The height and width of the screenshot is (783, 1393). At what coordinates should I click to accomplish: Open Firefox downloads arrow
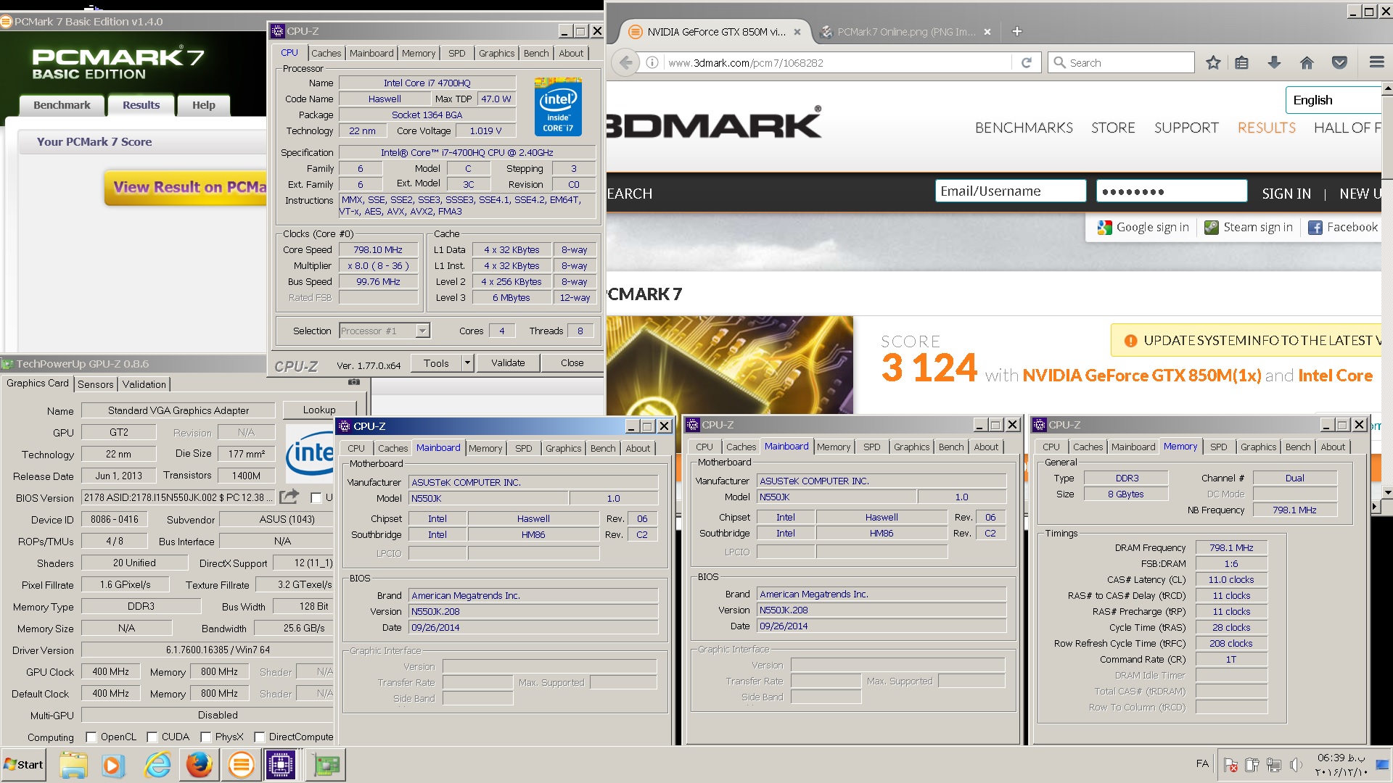(x=1274, y=63)
